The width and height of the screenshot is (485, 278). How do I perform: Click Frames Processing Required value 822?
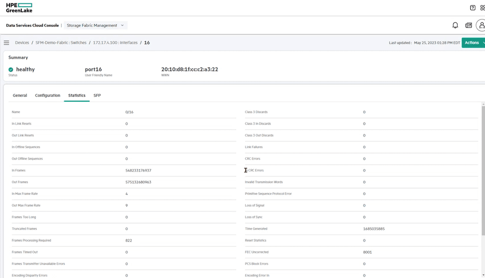point(129,241)
